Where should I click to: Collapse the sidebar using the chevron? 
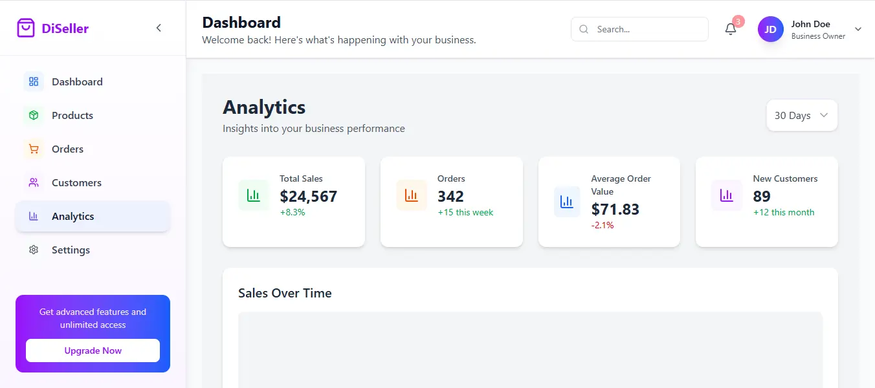(159, 28)
